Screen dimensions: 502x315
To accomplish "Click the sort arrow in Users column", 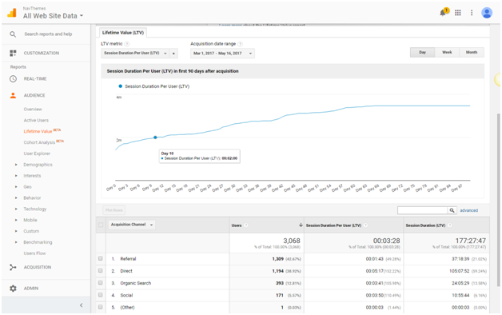I will (x=301, y=225).
